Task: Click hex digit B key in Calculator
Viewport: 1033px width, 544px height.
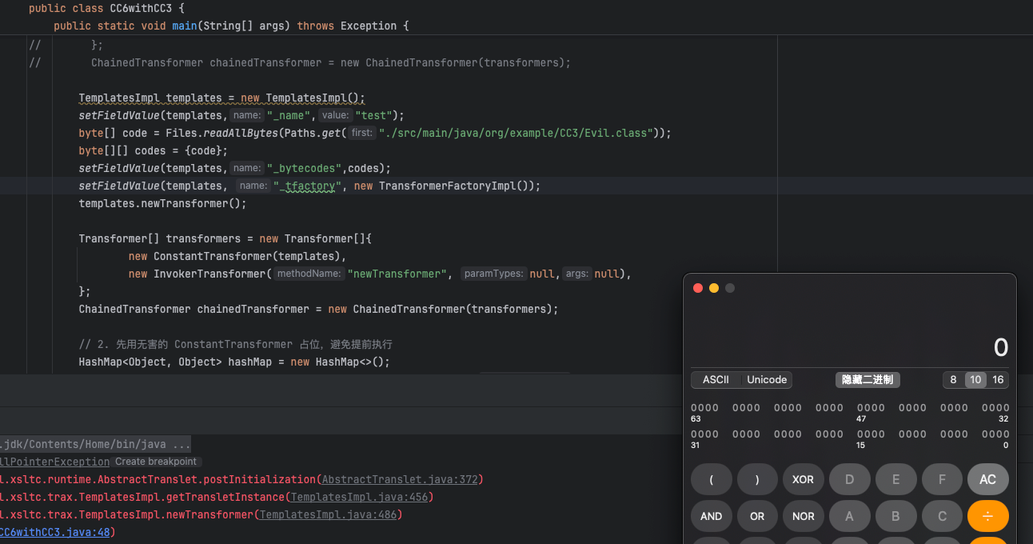Action: (x=895, y=516)
